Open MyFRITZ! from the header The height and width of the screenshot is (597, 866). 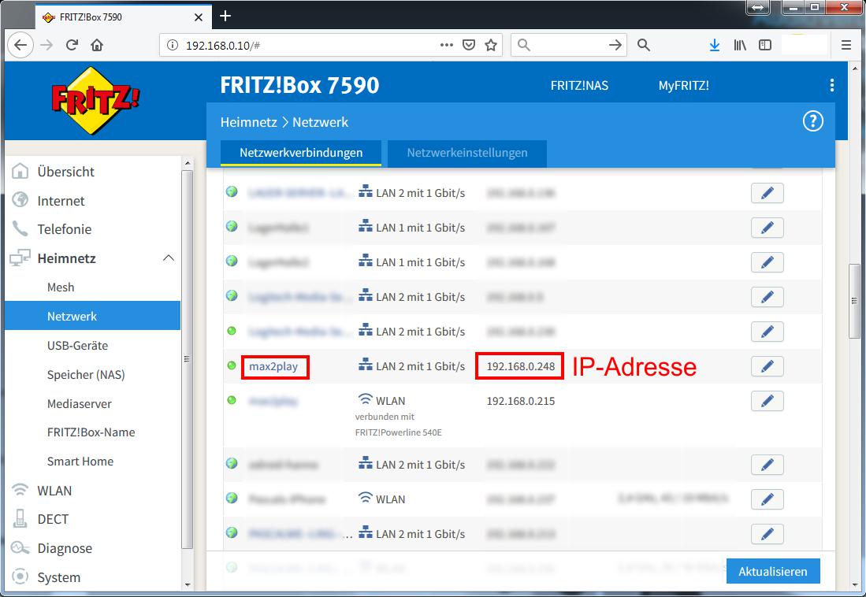coord(683,86)
